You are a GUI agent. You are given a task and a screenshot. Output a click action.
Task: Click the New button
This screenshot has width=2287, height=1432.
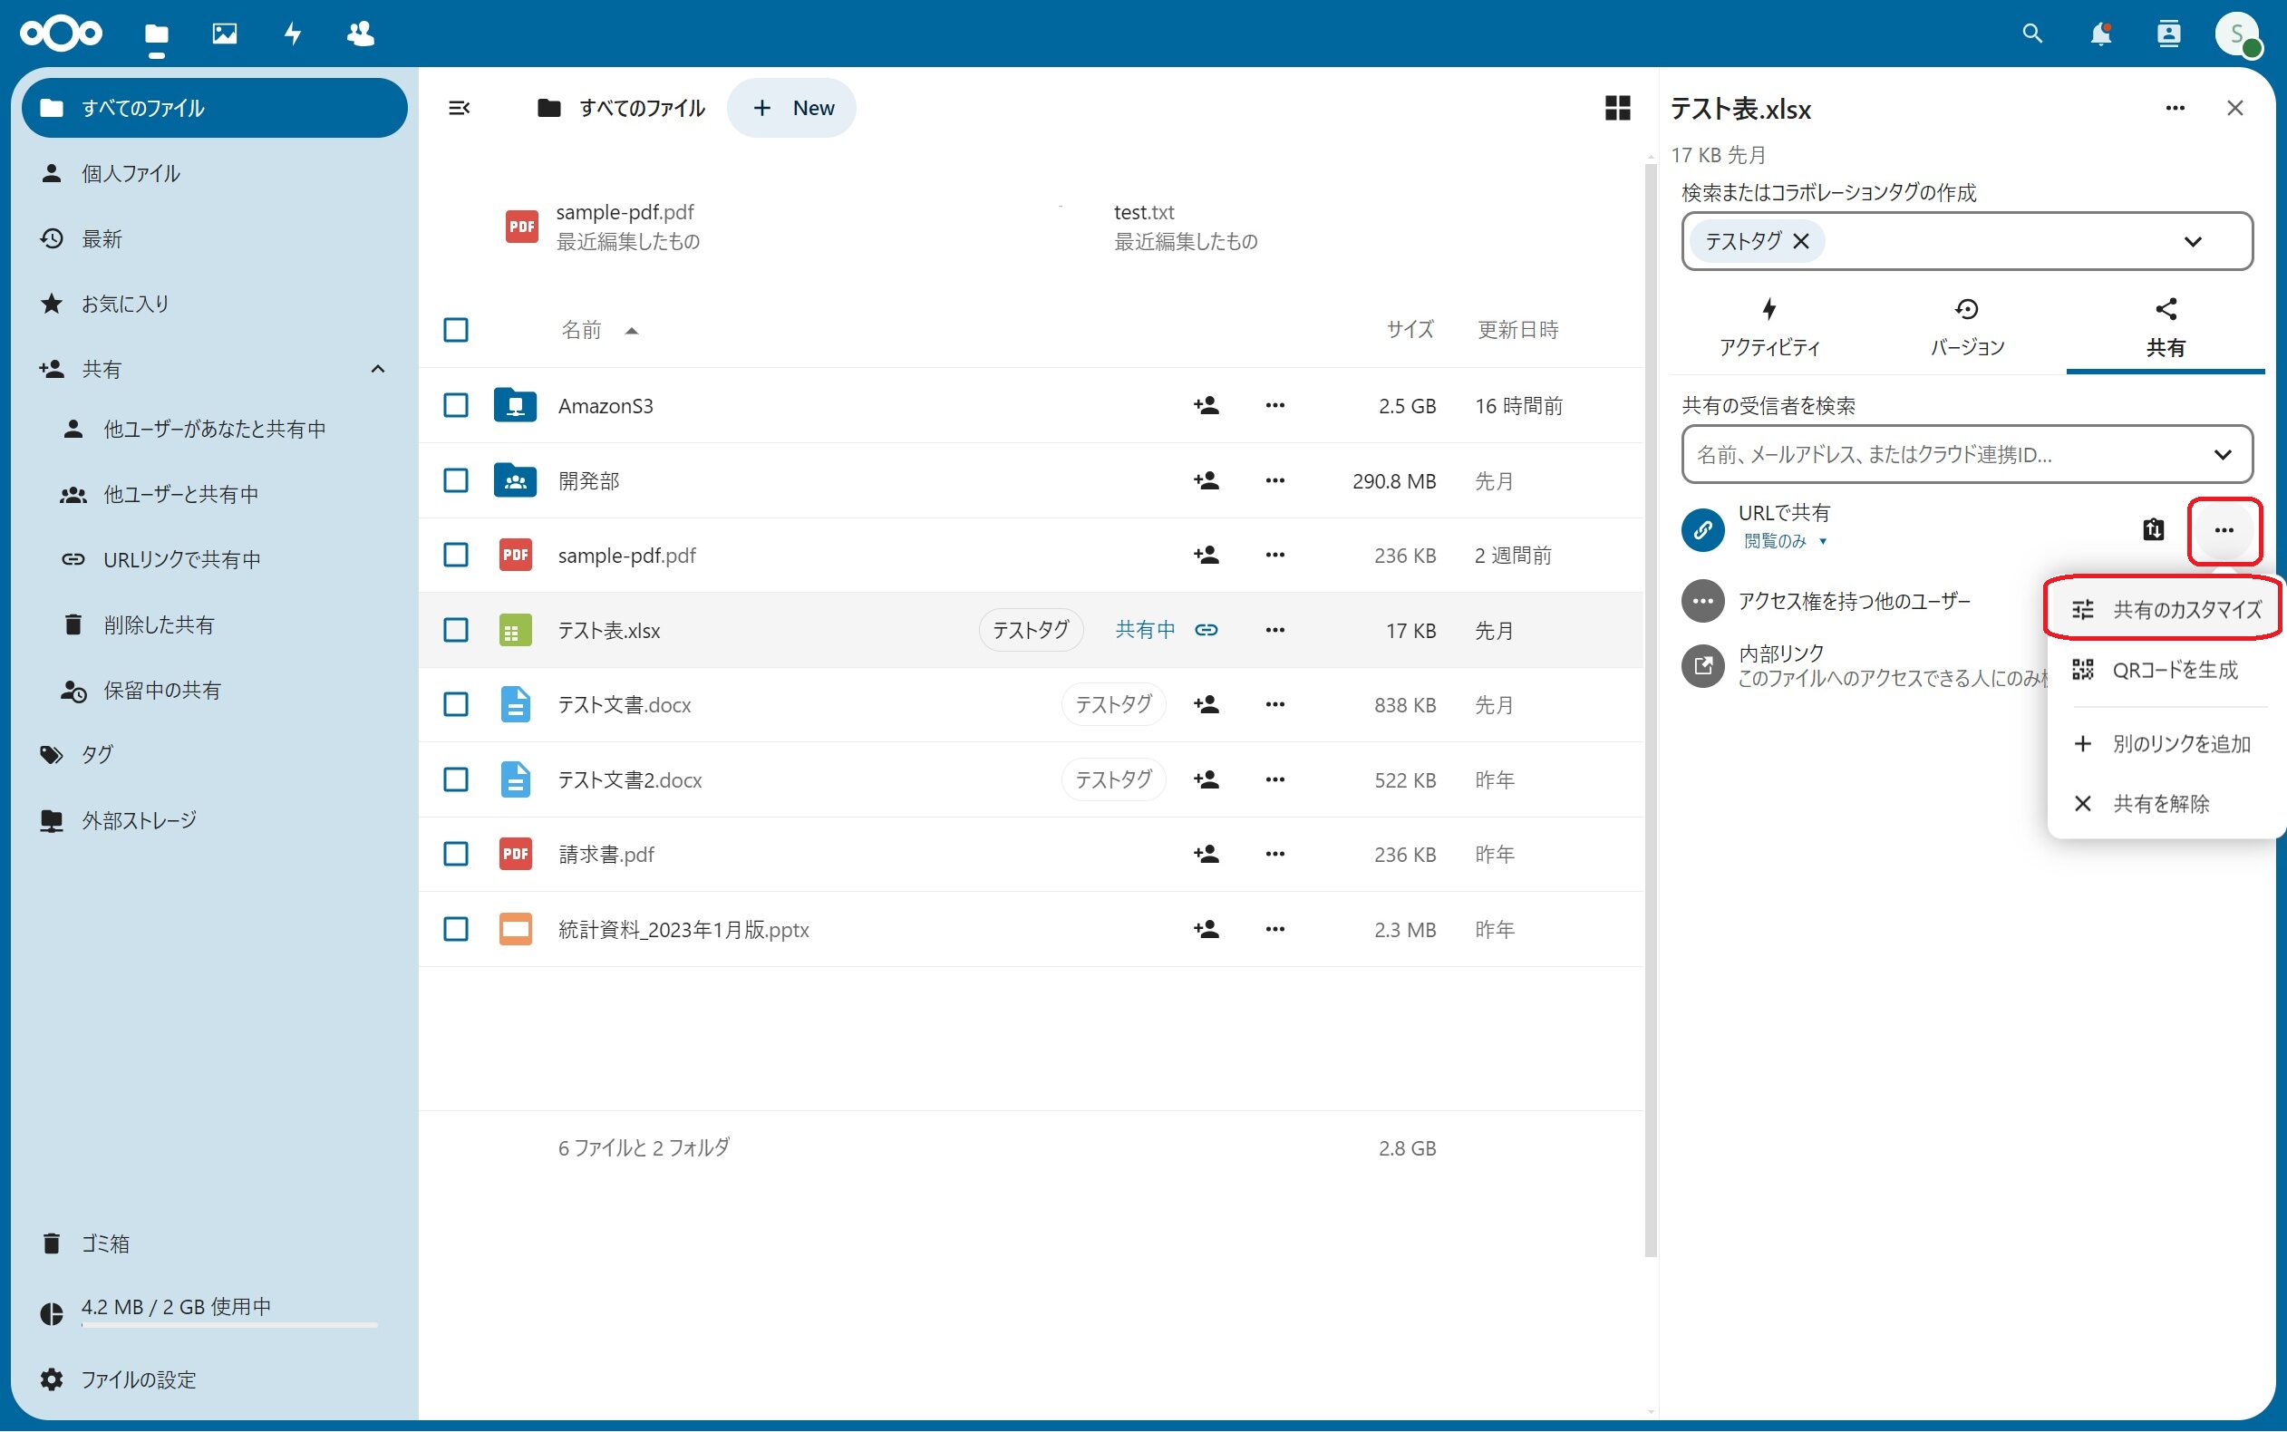[792, 107]
